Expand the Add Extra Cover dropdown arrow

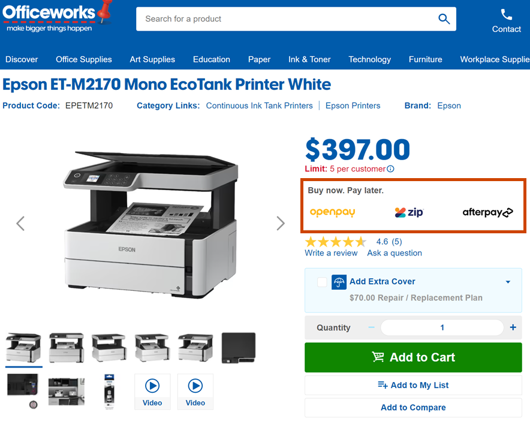point(508,282)
